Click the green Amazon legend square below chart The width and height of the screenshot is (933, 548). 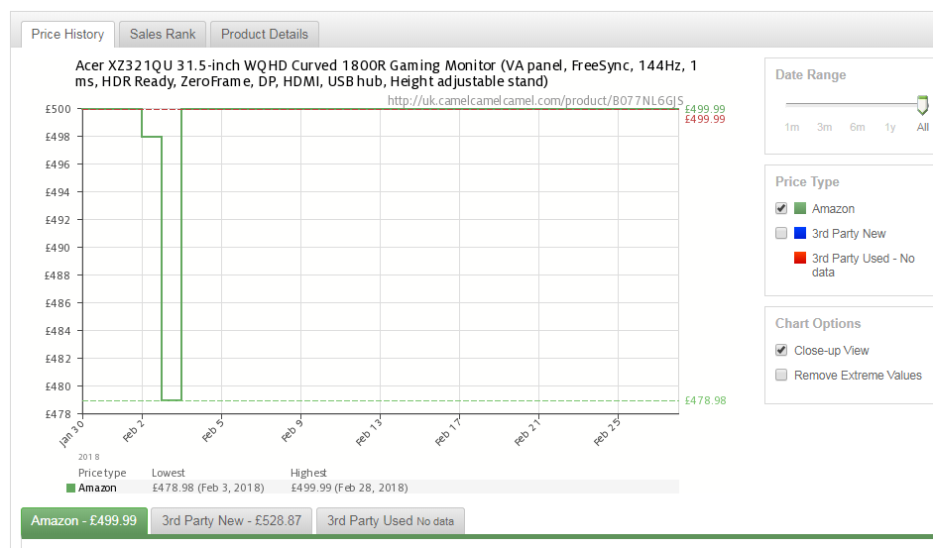pos(70,488)
